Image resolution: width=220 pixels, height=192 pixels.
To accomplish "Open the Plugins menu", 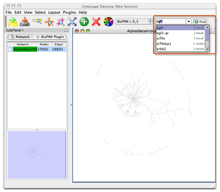I will (69, 12).
